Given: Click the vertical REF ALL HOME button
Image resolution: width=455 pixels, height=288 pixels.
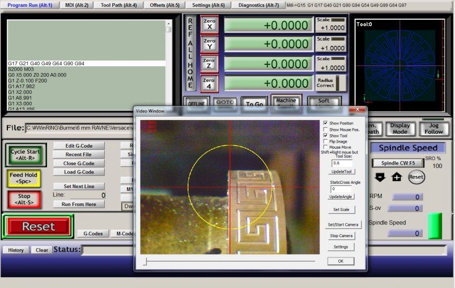Looking at the screenshot, I should [190, 54].
